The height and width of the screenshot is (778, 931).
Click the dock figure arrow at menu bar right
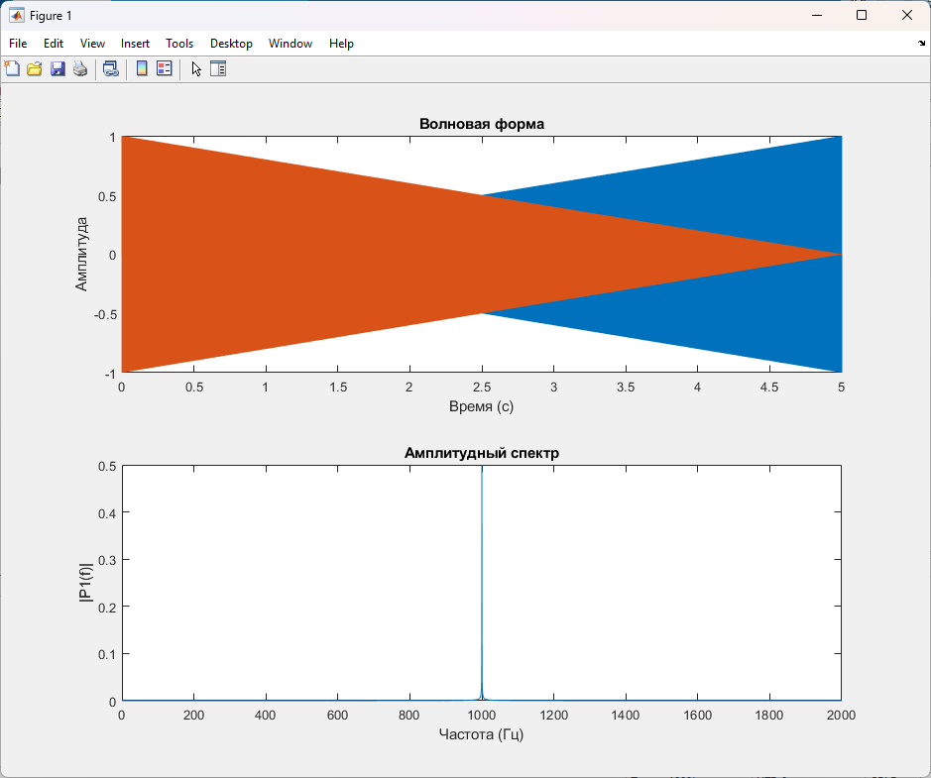(x=921, y=44)
